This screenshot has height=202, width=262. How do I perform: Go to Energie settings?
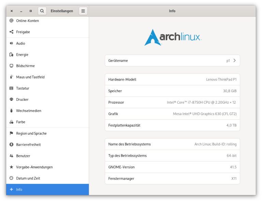pyautogui.click(x=47, y=55)
